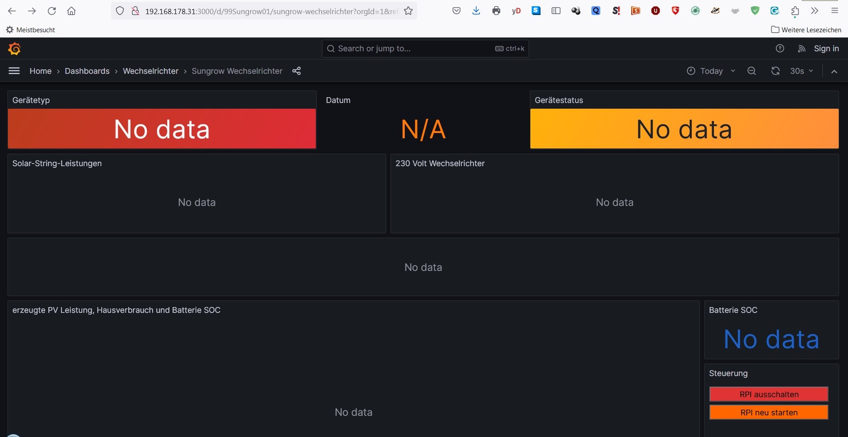Open the news feed RSS icon
848x437 pixels.
[x=801, y=49]
